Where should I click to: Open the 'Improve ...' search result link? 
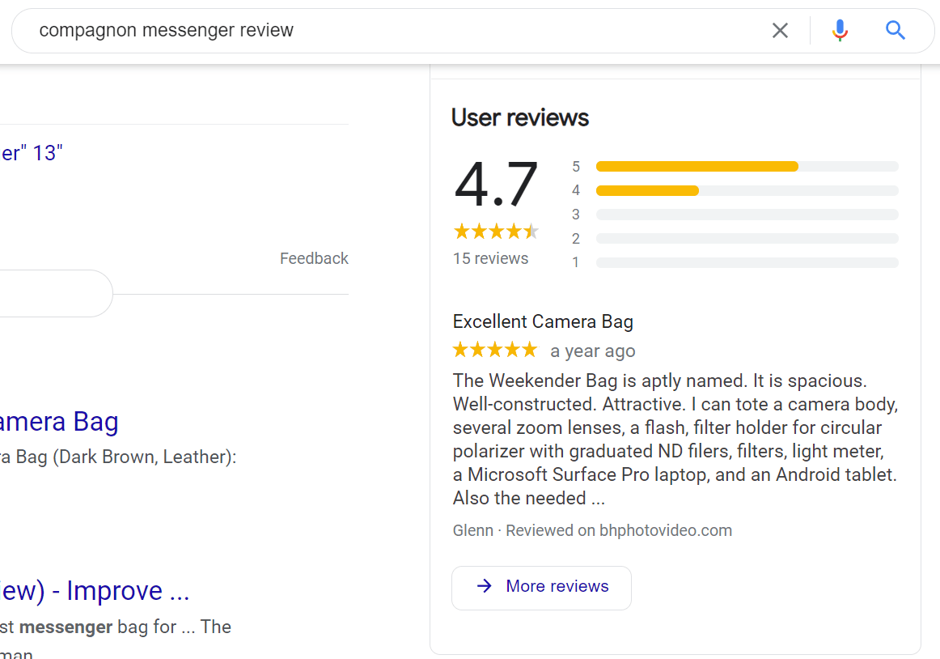(95, 590)
